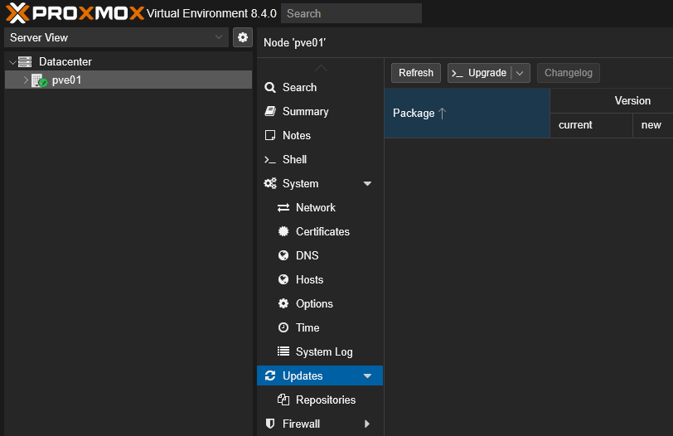This screenshot has height=436, width=673.
Task: Click the Upgrade button
Action: tap(480, 73)
